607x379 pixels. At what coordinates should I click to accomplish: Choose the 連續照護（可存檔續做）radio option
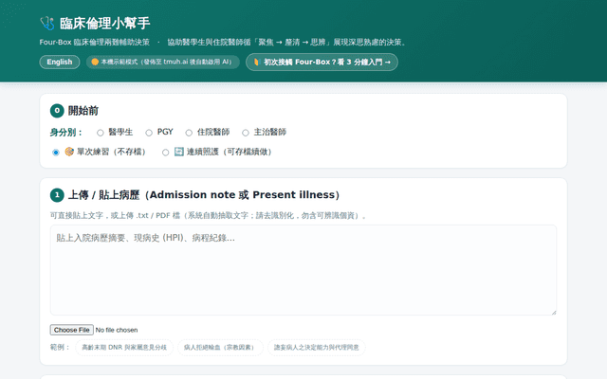[165, 153]
